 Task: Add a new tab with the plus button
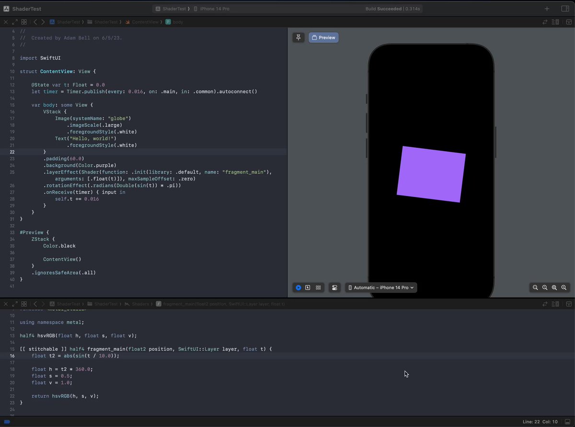tap(547, 9)
